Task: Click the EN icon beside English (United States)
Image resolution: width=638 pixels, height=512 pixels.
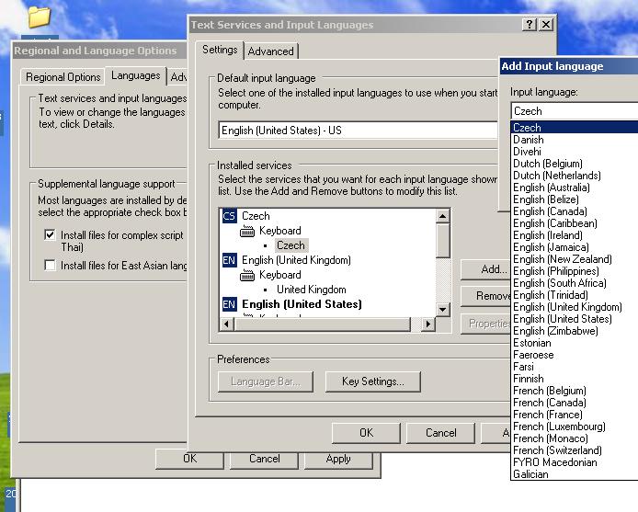Action: tap(230, 304)
